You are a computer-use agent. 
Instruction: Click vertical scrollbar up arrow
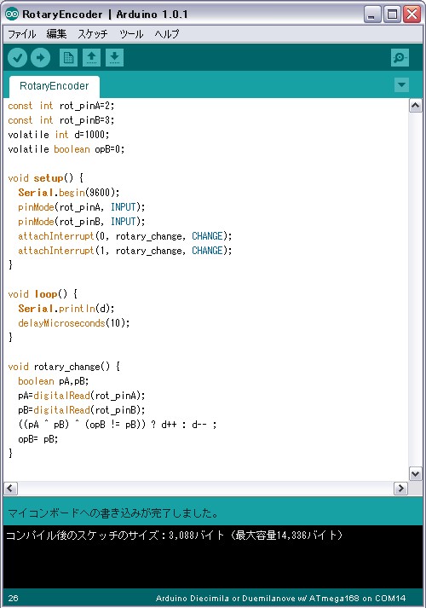pyautogui.click(x=416, y=106)
